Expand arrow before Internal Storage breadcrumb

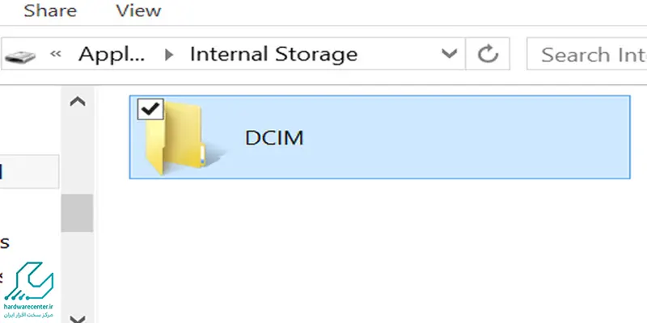(169, 54)
